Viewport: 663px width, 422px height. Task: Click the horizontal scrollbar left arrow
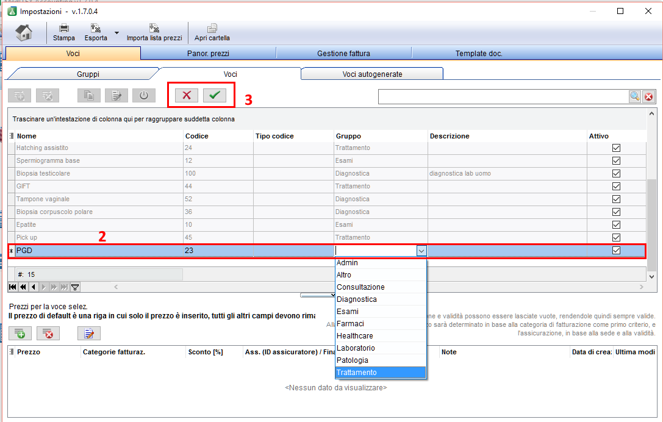[116, 287]
